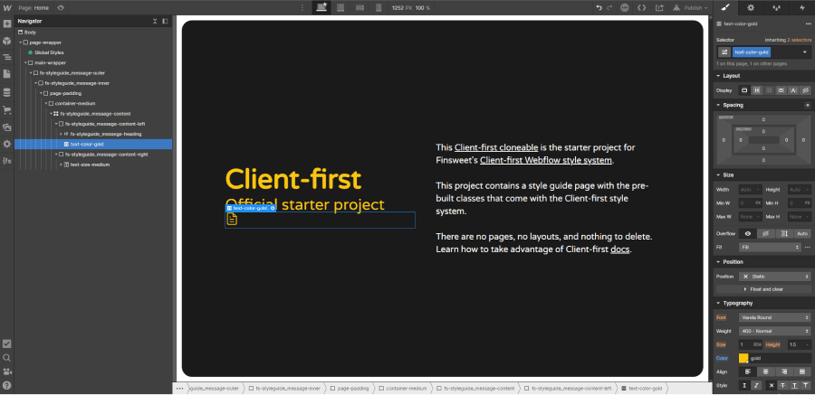This screenshot has width=815, height=395.
Task: Open the Assets images panel
Action: tap(6, 127)
